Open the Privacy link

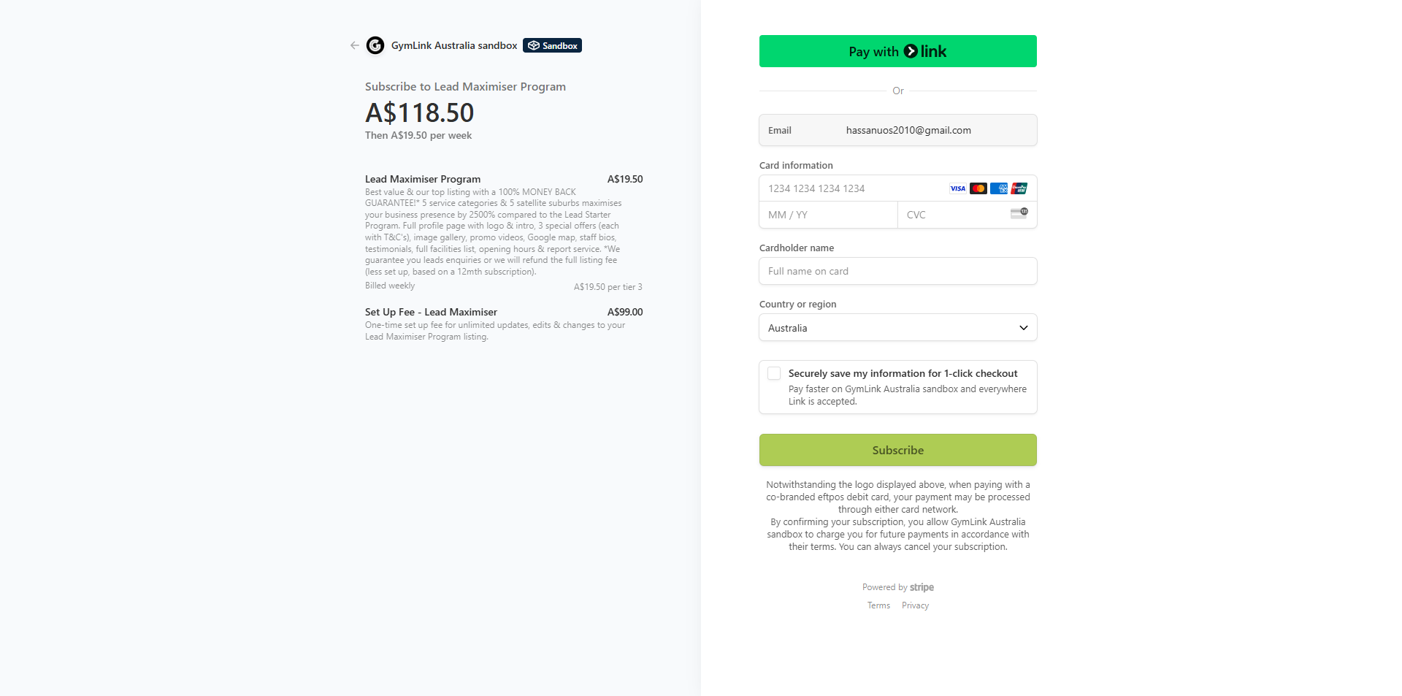(915, 605)
